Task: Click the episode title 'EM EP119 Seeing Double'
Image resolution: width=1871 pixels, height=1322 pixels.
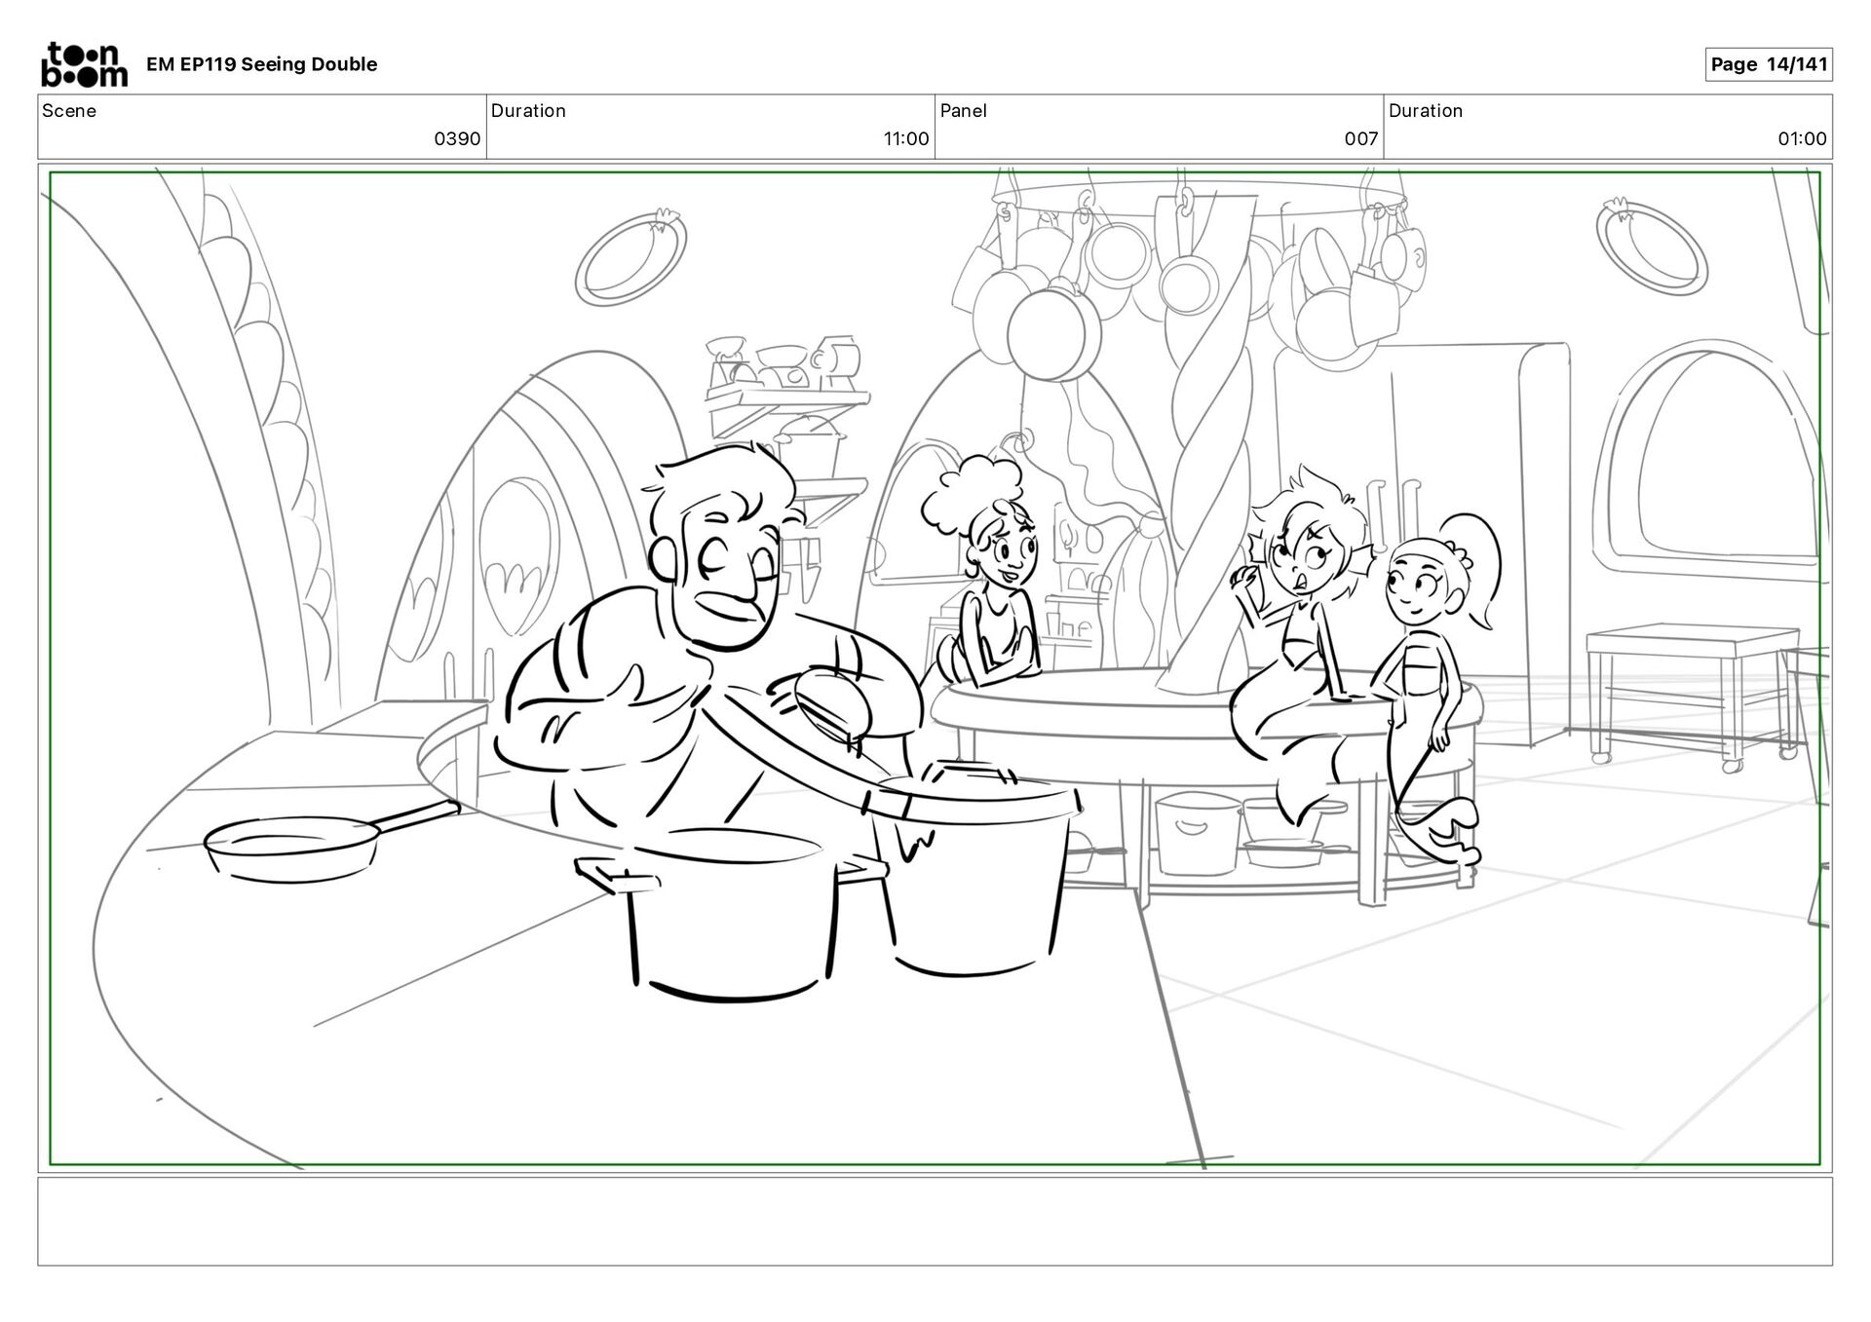Action: point(261,64)
